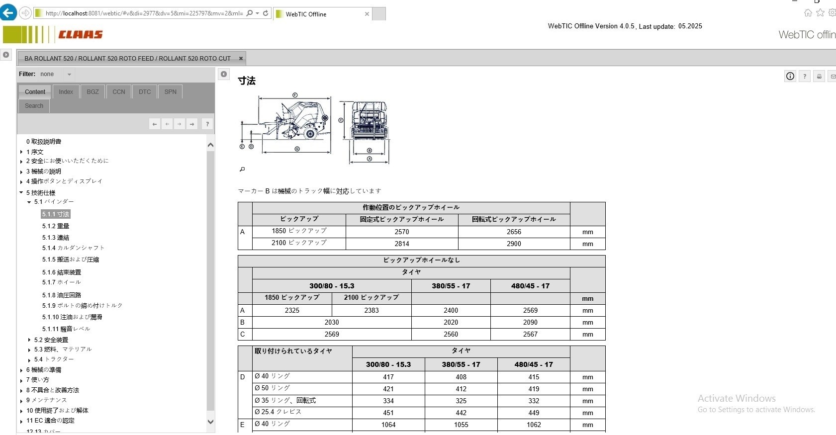This screenshot has height=435, width=836.
Task: Open section 5.1.3 連結
Action: coord(56,238)
